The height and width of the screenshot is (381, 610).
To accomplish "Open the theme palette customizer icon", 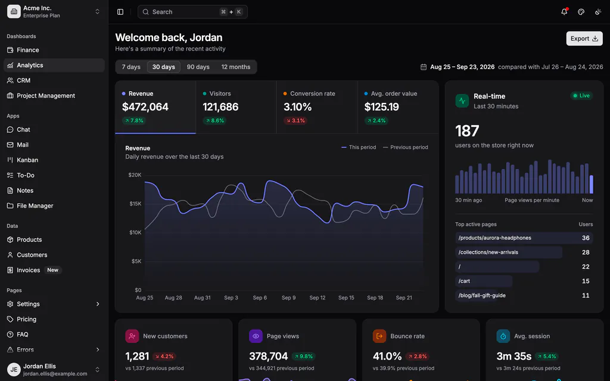I will click(581, 12).
